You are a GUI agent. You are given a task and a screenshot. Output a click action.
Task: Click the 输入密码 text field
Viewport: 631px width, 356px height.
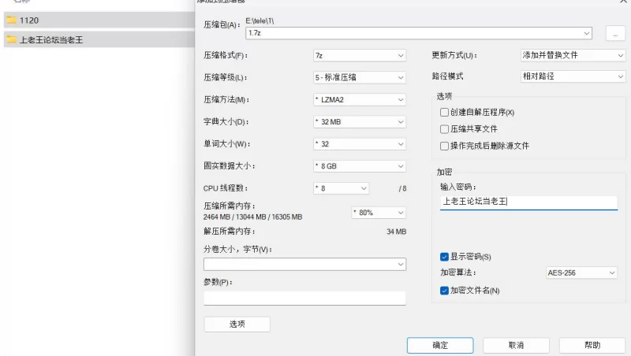pos(528,202)
